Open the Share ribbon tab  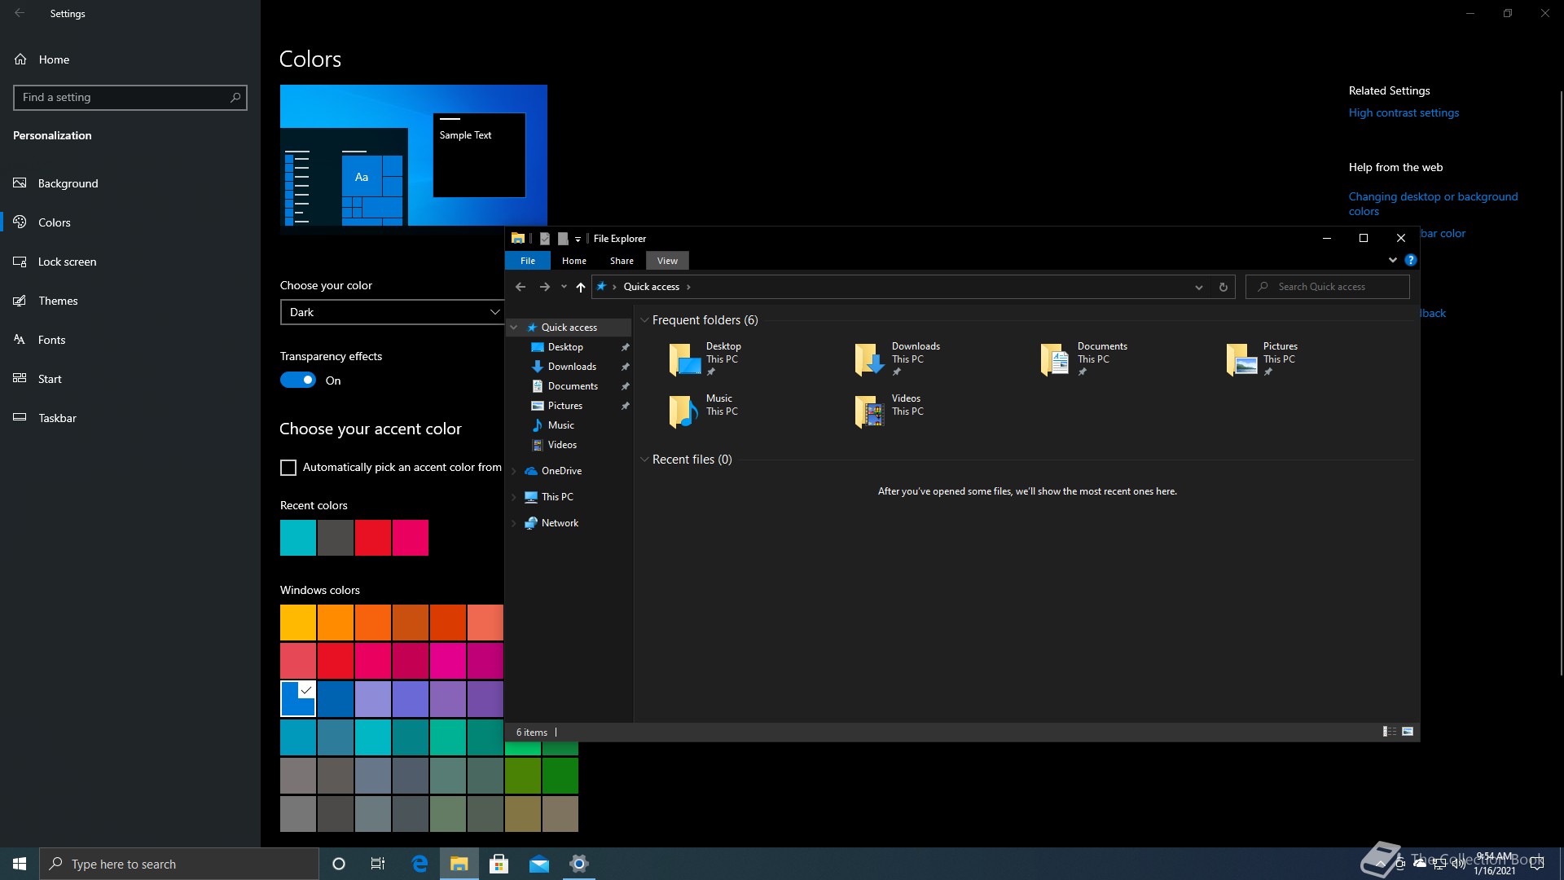(622, 261)
